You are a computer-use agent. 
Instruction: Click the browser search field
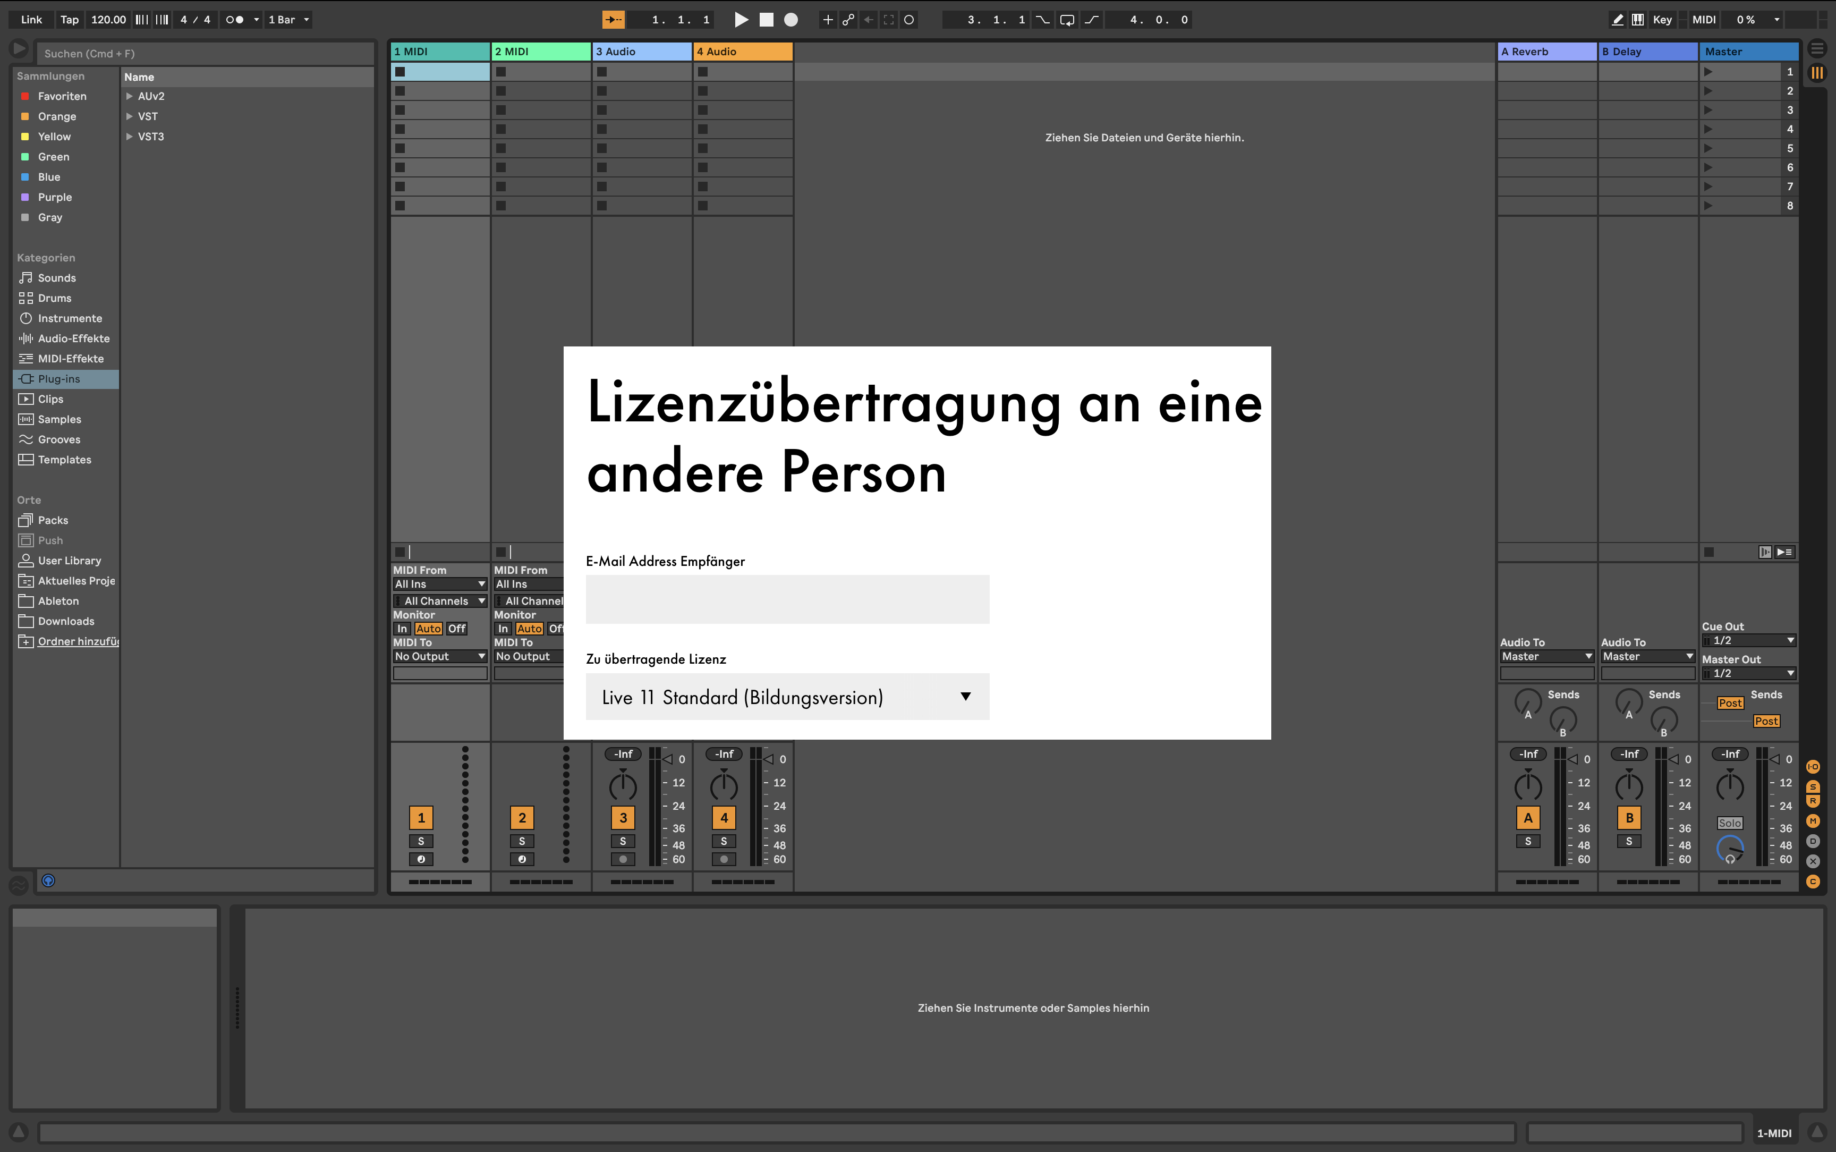click(206, 53)
